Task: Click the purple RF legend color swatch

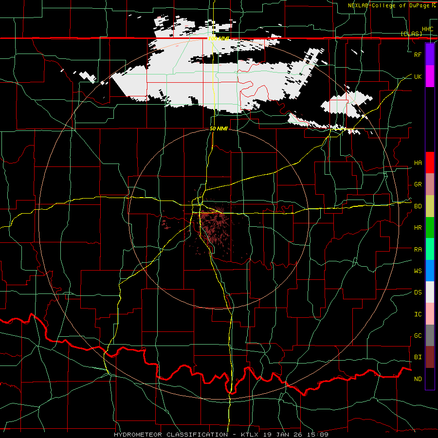Action: tap(430, 55)
